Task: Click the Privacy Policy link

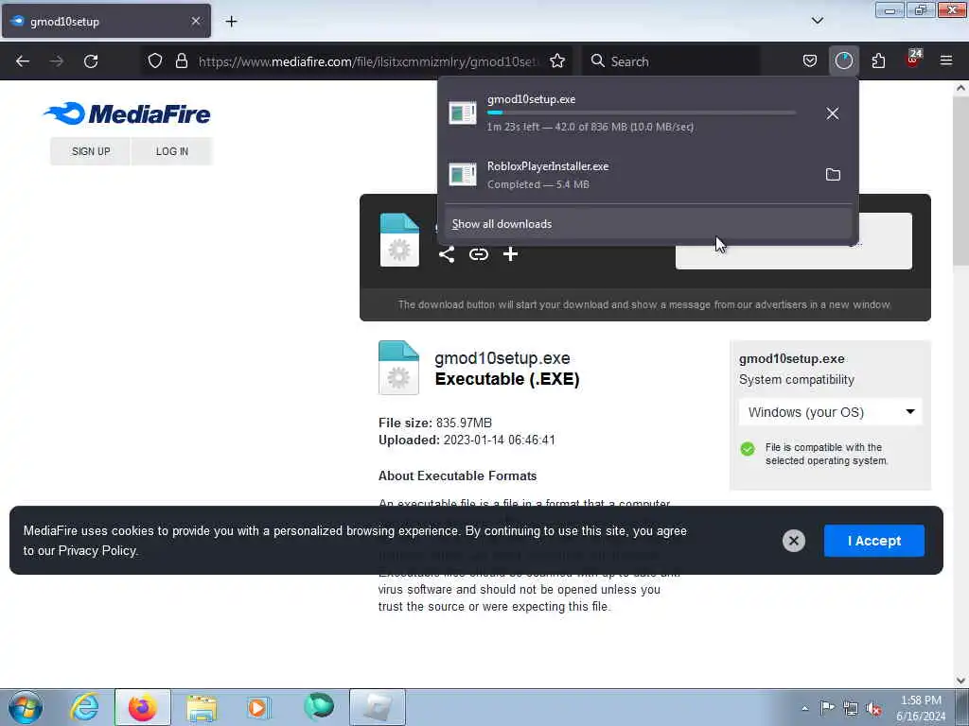Action: click(x=97, y=551)
